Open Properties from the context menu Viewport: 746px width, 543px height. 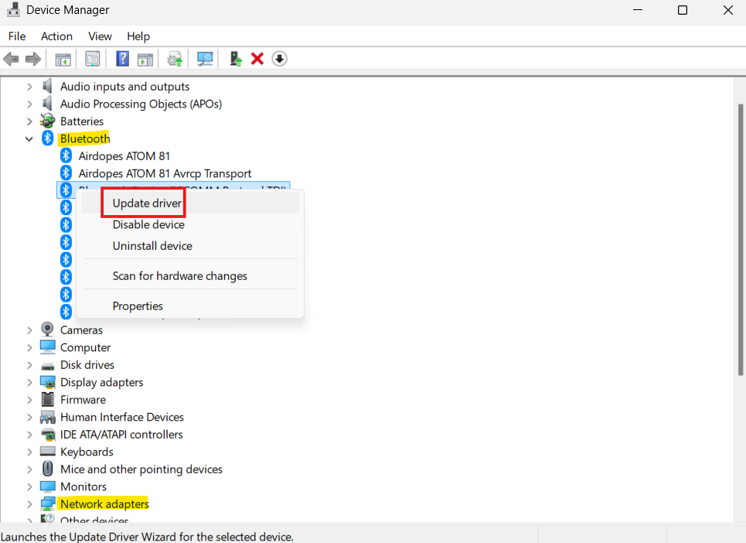(190, 306)
